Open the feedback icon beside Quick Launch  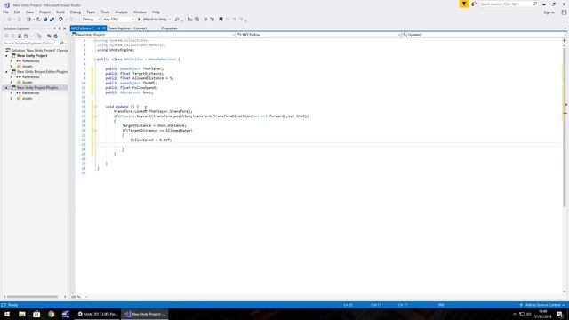(x=474, y=4)
